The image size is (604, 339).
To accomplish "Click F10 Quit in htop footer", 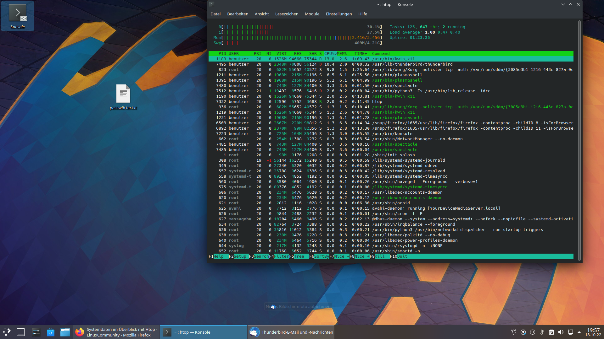I will click(402, 256).
